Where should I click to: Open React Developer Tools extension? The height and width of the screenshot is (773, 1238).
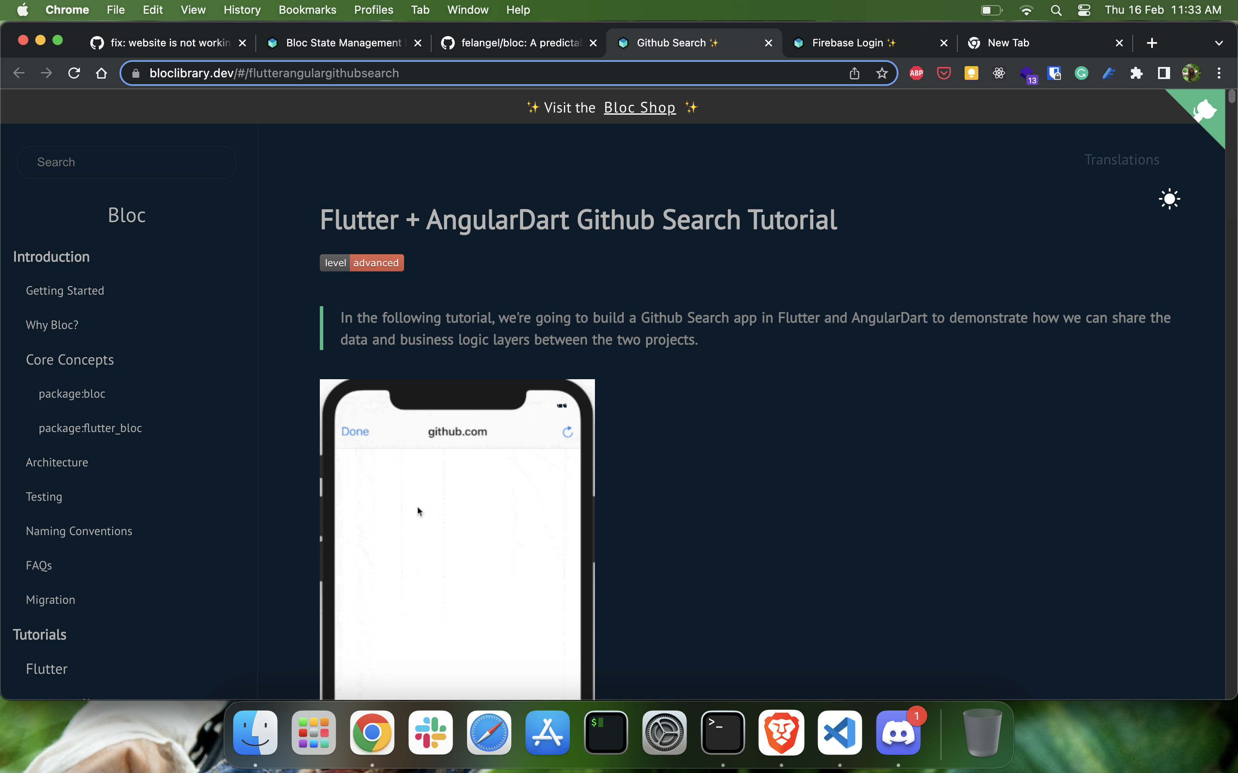tap(998, 73)
